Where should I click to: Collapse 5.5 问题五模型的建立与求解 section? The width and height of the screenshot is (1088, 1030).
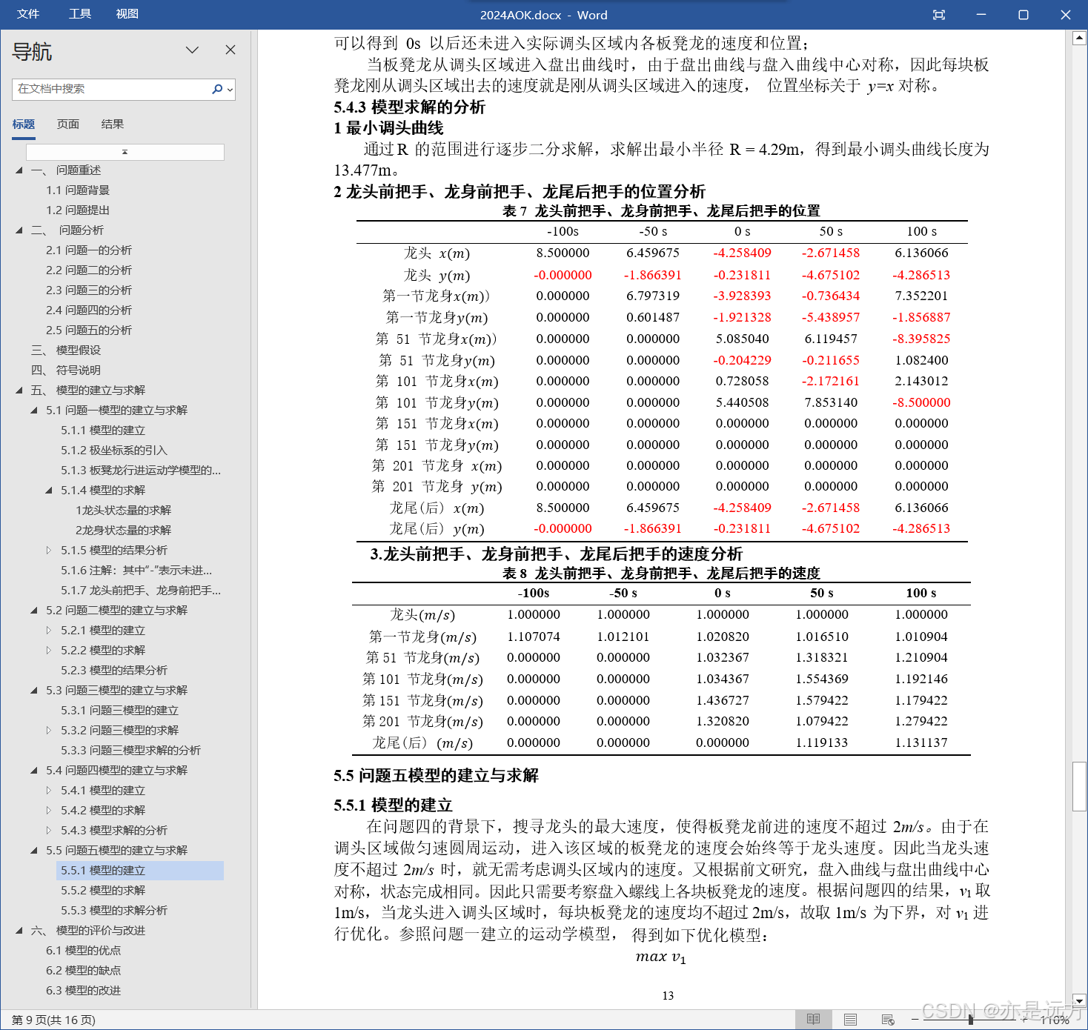(x=34, y=851)
